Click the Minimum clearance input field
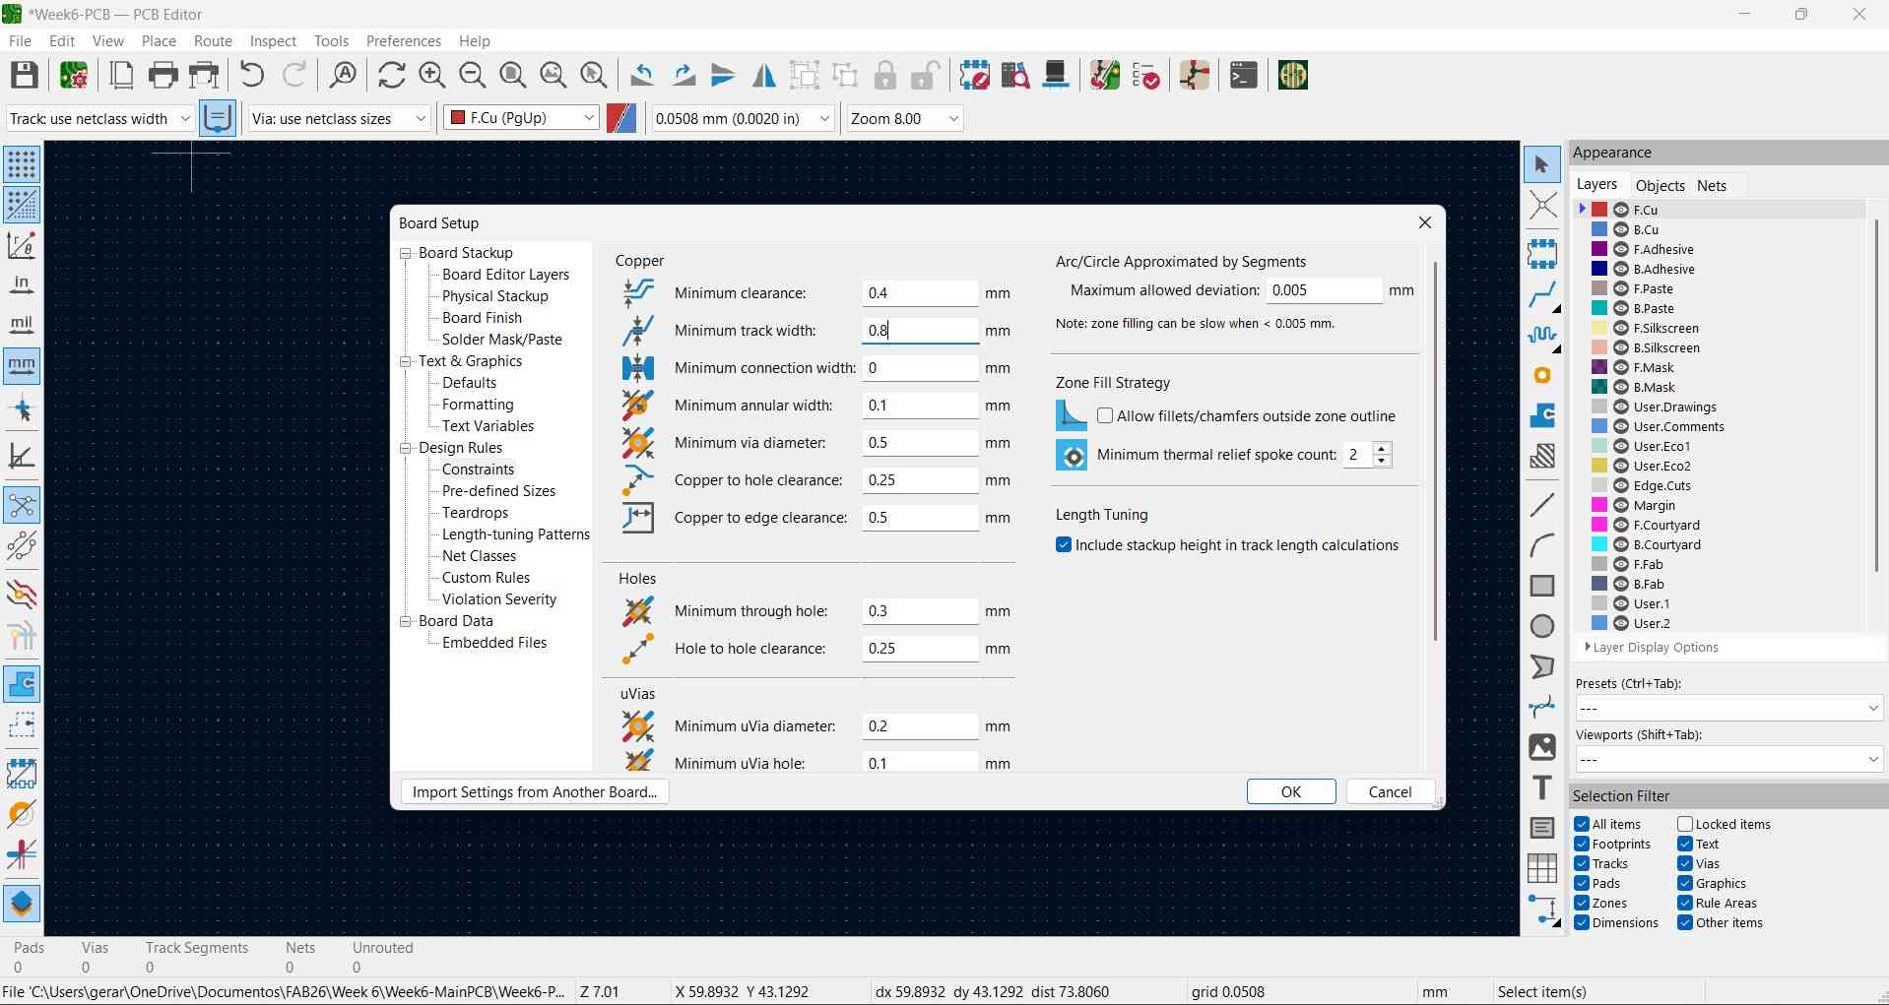The width and height of the screenshot is (1889, 1005). (921, 293)
